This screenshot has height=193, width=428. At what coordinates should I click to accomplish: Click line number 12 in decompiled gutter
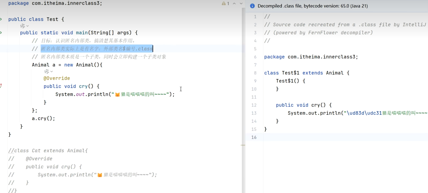coord(254,105)
